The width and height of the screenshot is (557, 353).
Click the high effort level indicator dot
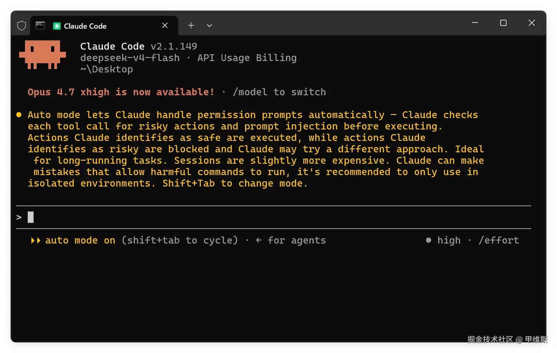click(429, 240)
